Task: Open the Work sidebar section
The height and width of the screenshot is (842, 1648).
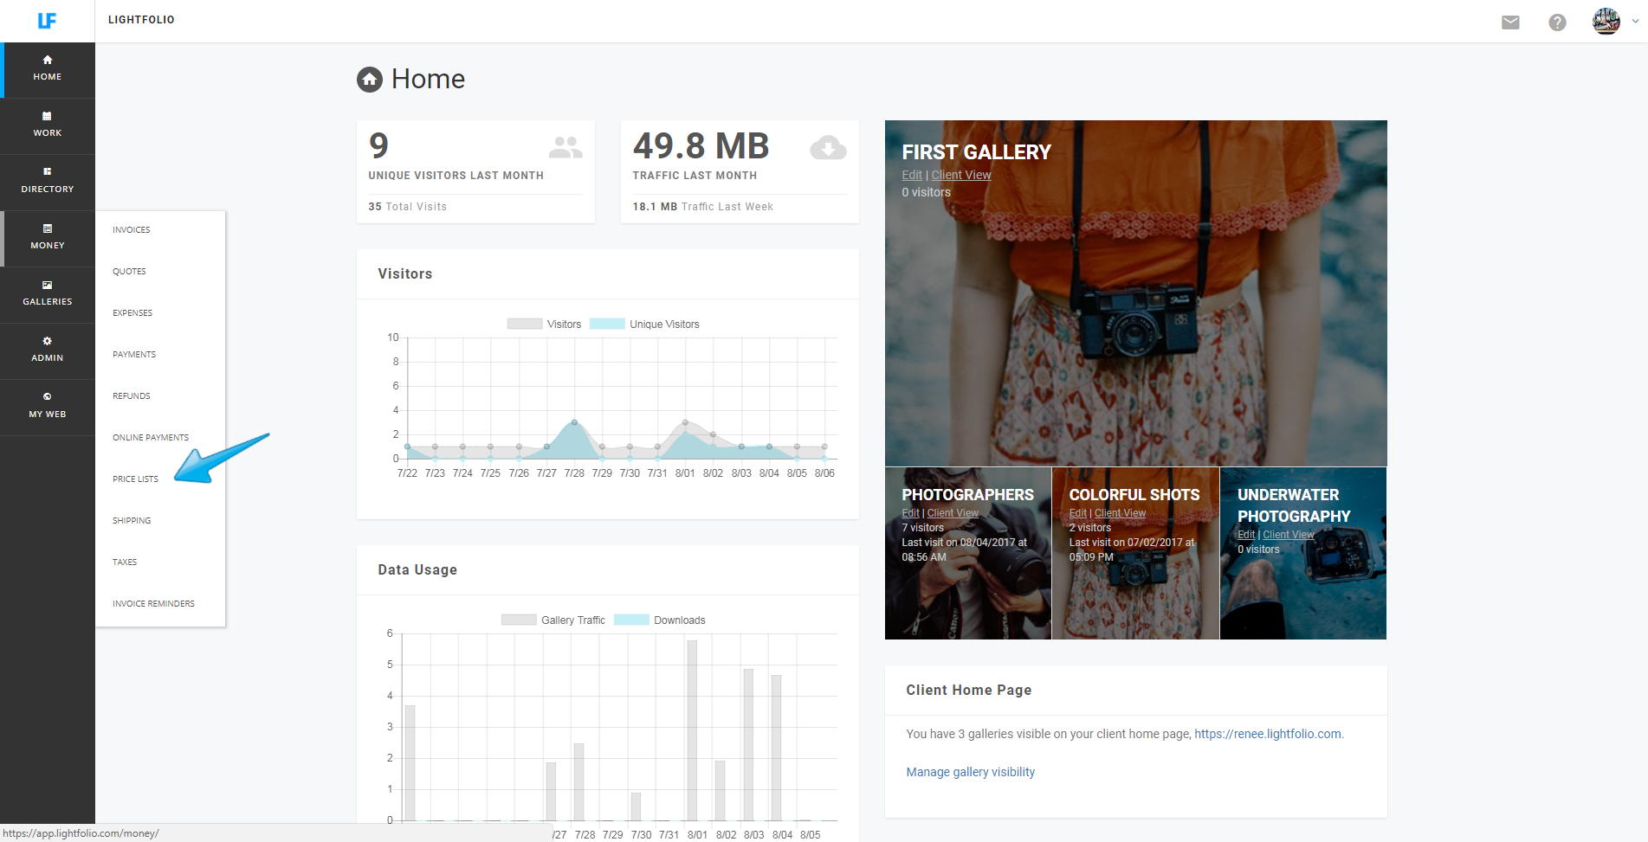Action: point(48,125)
